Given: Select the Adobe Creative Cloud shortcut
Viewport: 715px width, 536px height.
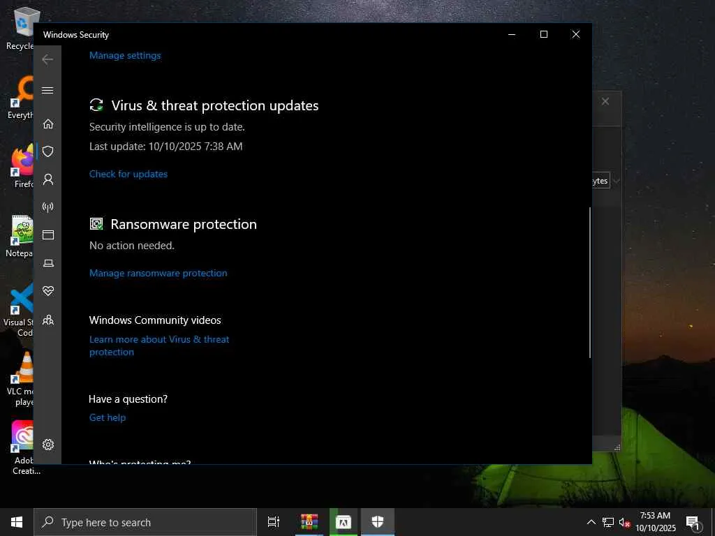Looking at the screenshot, I should 24,449.
